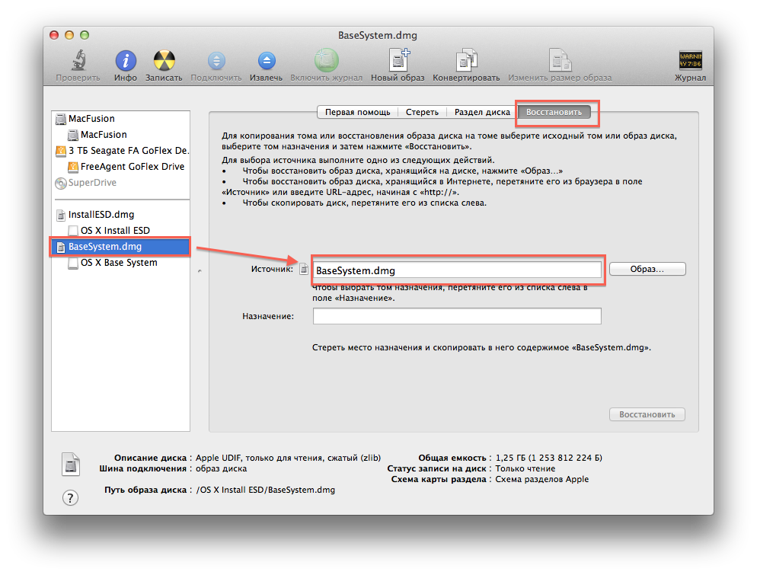Select top-level MacFusion disk in sidebar
Screen dimensions: 757x575
(120, 119)
